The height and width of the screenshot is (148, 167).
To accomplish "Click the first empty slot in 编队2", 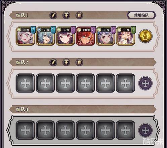I will [x=25, y=83].
